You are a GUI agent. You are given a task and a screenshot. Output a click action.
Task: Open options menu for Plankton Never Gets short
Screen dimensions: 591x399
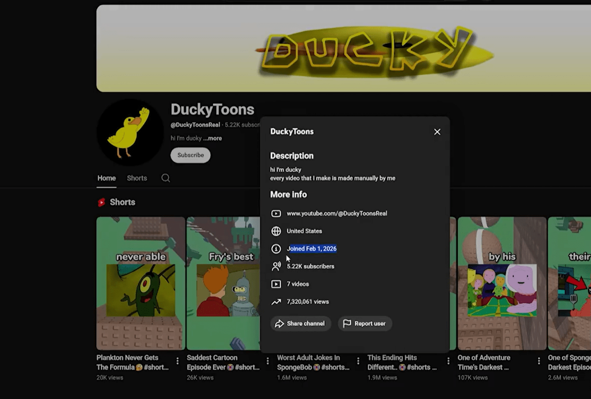point(177,362)
